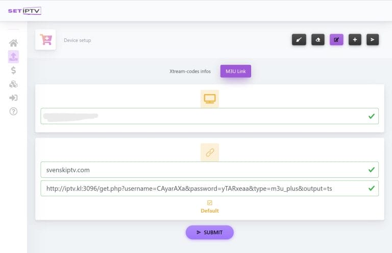Viewport: 392px width, 253px height.
Task: Open the help question mark icon
Action: coord(14,111)
